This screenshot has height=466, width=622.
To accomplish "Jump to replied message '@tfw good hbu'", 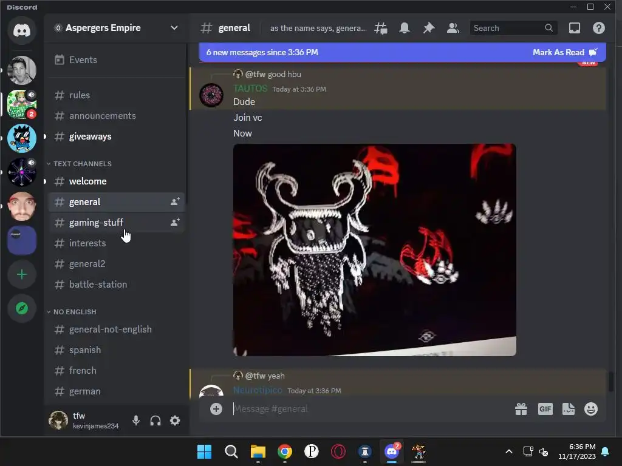I will pyautogui.click(x=273, y=74).
